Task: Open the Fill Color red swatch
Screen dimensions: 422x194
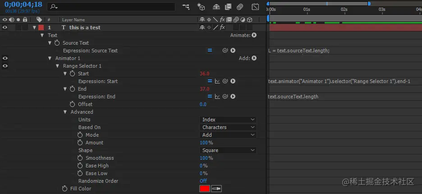Action: point(205,189)
